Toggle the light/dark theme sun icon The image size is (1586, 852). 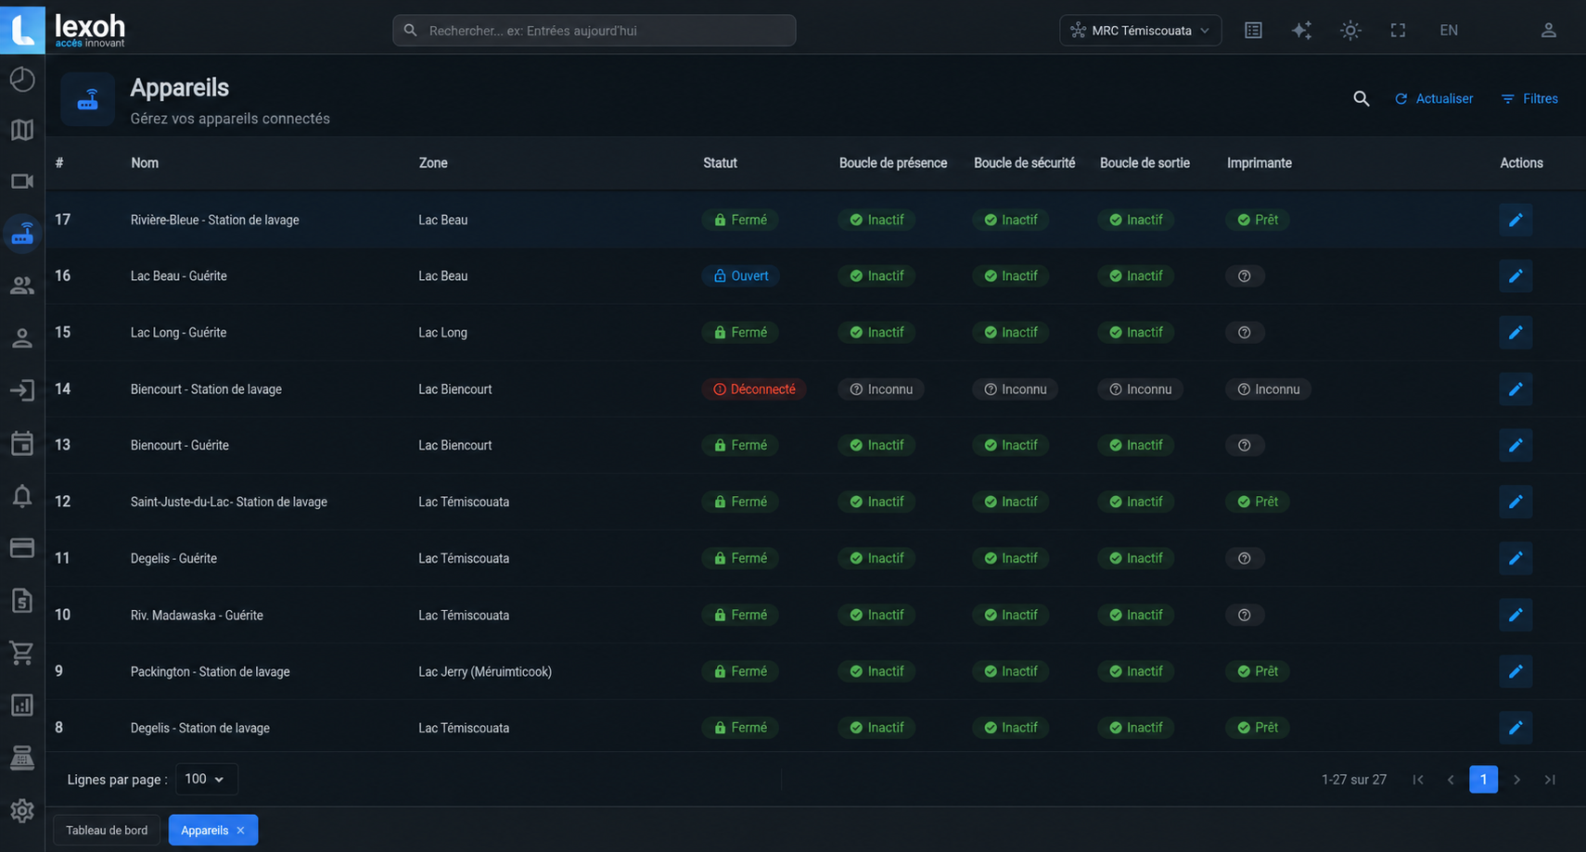(x=1350, y=31)
